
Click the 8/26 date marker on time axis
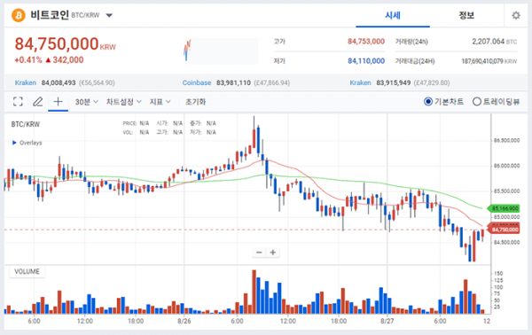click(184, 321)
